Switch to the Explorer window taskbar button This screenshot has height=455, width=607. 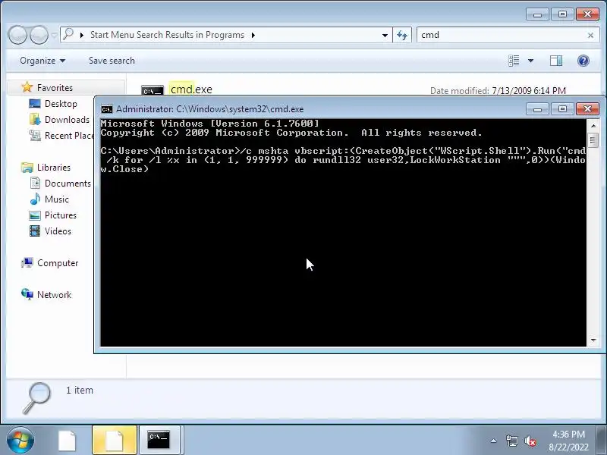pos(115,440)
